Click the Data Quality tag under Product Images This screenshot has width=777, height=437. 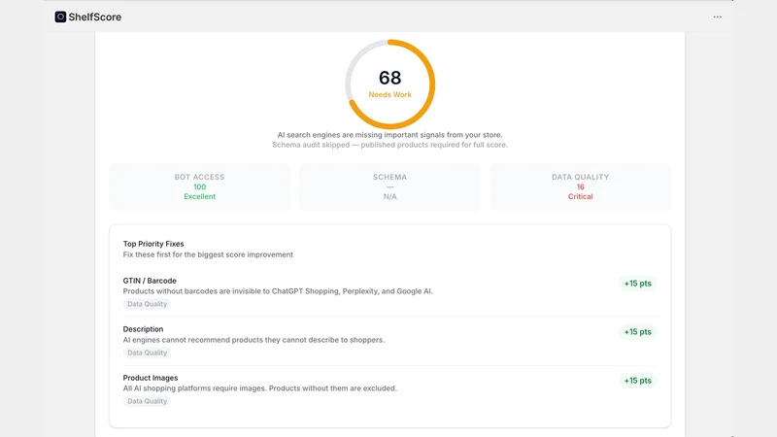148,401
